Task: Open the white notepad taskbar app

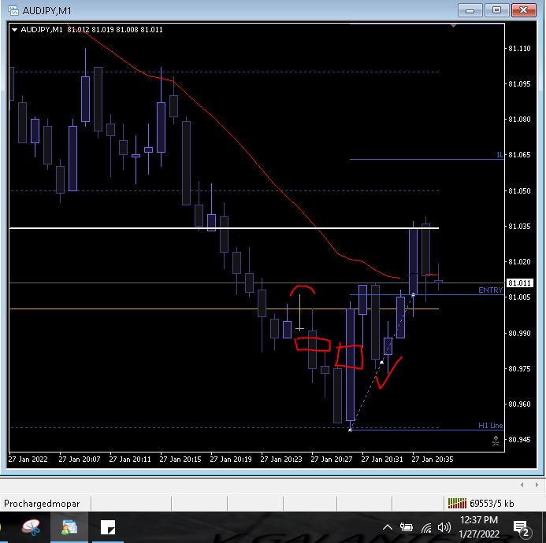Action: click(108, 527)
